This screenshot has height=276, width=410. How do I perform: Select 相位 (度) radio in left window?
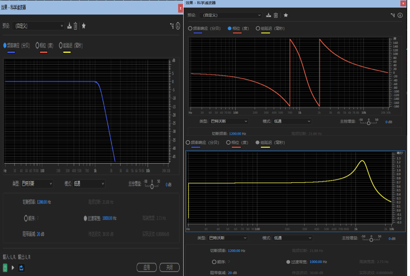coord(37,45)
